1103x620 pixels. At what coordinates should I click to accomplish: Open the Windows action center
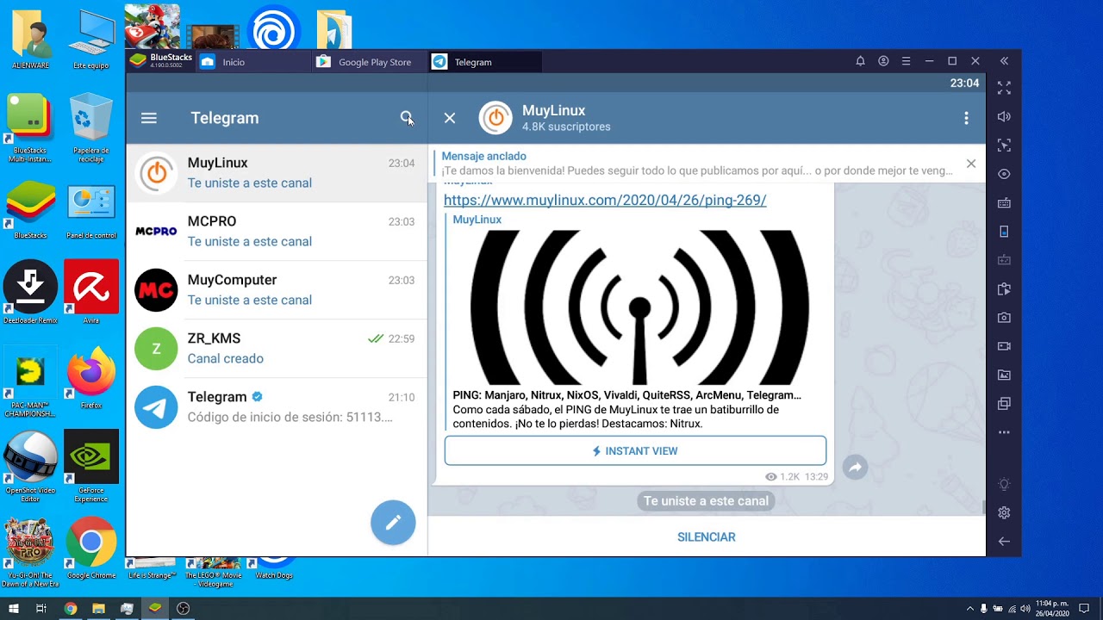point(1085,609)
